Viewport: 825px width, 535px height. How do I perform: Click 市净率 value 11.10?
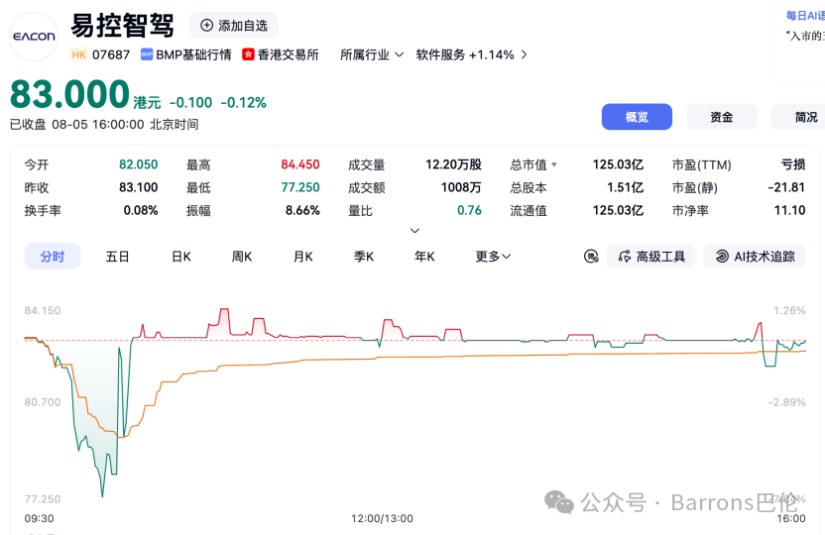(x=789, y=211)
